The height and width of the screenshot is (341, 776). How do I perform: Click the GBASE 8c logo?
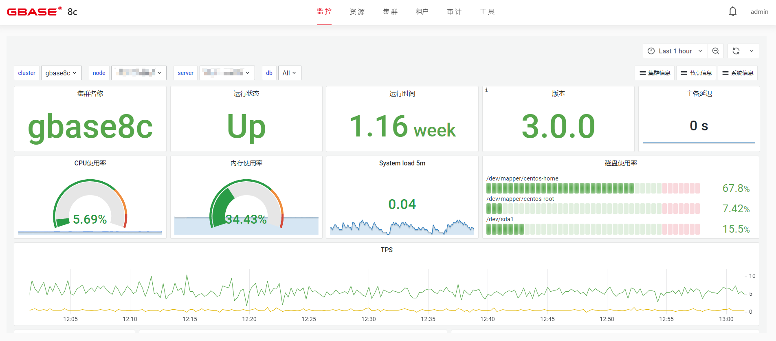(42, 11)
